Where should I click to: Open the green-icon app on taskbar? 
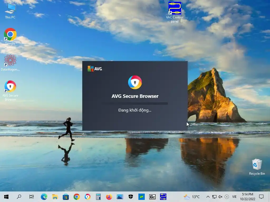click(142, 197)
